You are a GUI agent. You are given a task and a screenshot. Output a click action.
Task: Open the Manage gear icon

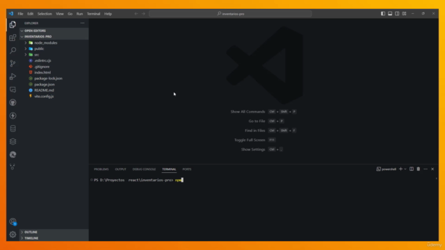point(13,235)
